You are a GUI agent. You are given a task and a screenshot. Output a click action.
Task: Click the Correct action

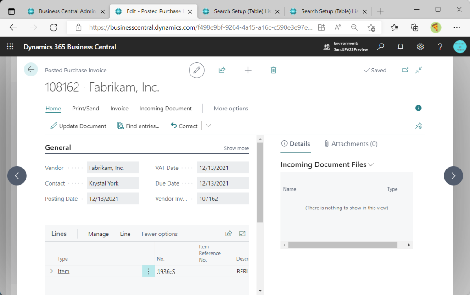click(184, 126)
